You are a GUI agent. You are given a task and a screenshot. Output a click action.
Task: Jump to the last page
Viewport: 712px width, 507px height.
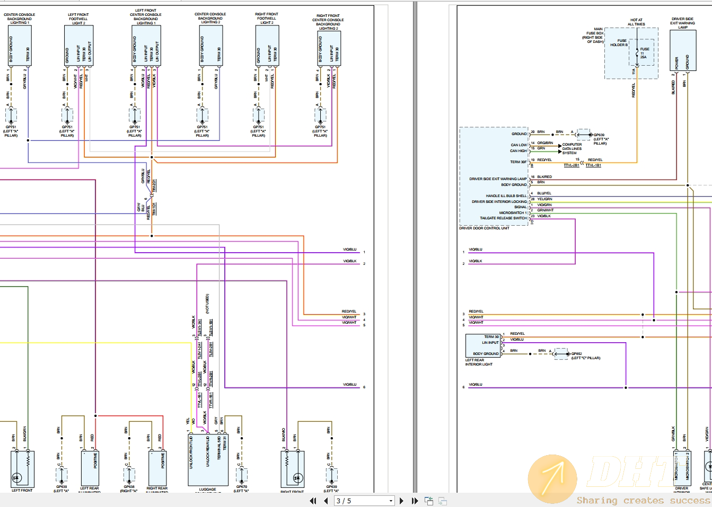click(415, 501)
